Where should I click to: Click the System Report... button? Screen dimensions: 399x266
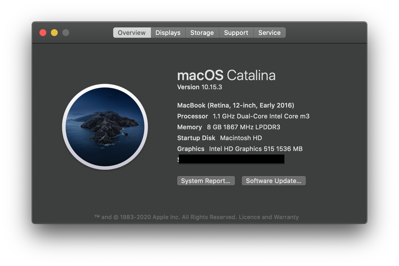tap(206, 181)
